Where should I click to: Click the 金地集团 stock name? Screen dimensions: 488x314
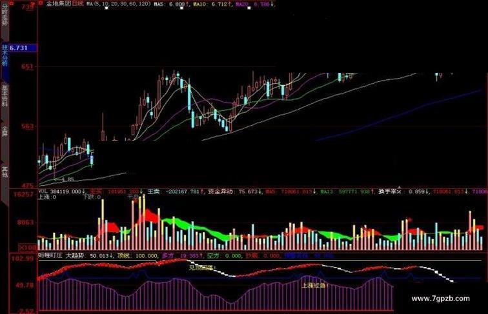pos(59,4)
